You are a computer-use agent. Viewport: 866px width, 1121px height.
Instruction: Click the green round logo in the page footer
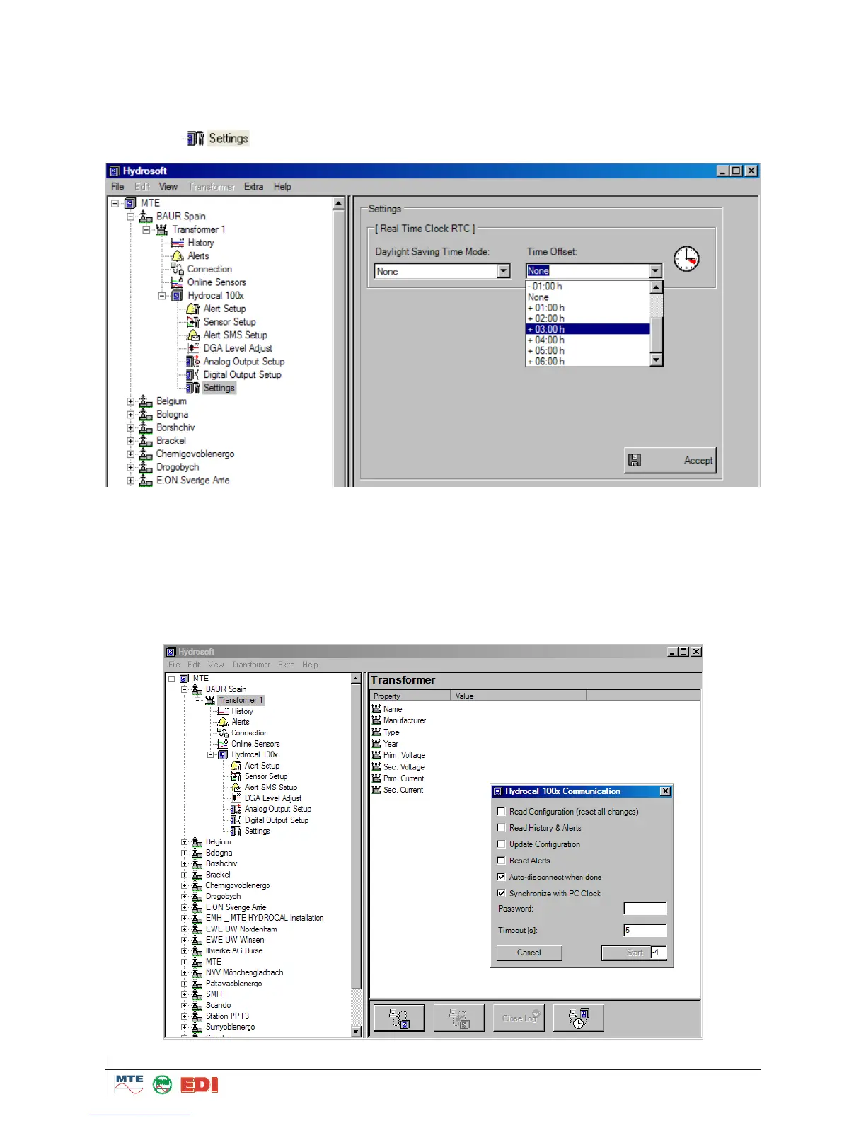(163, 1085)
